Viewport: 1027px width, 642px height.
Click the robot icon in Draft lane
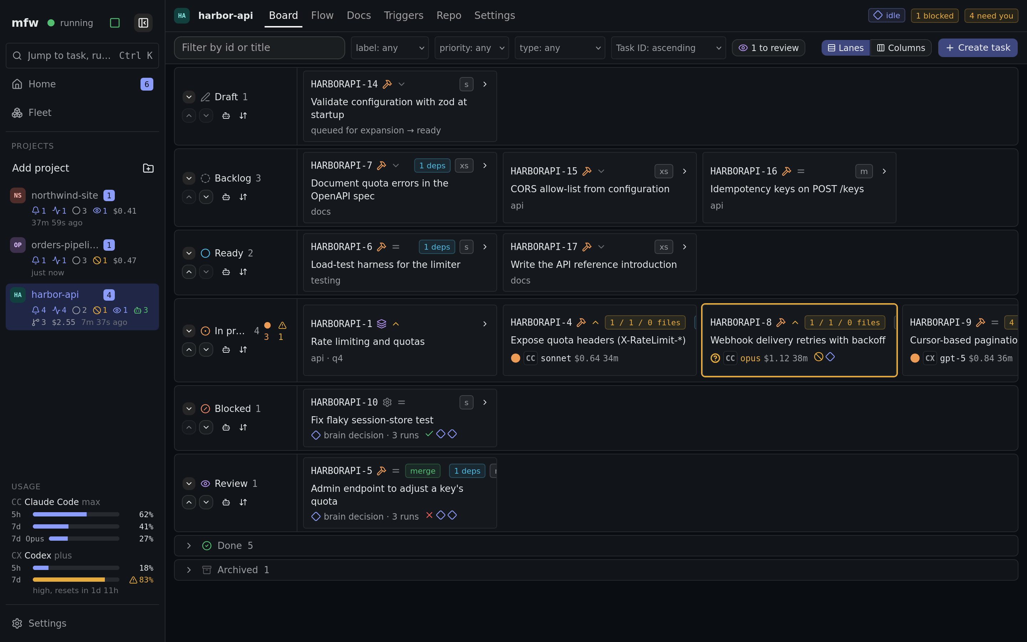click(x=226, y=116)
